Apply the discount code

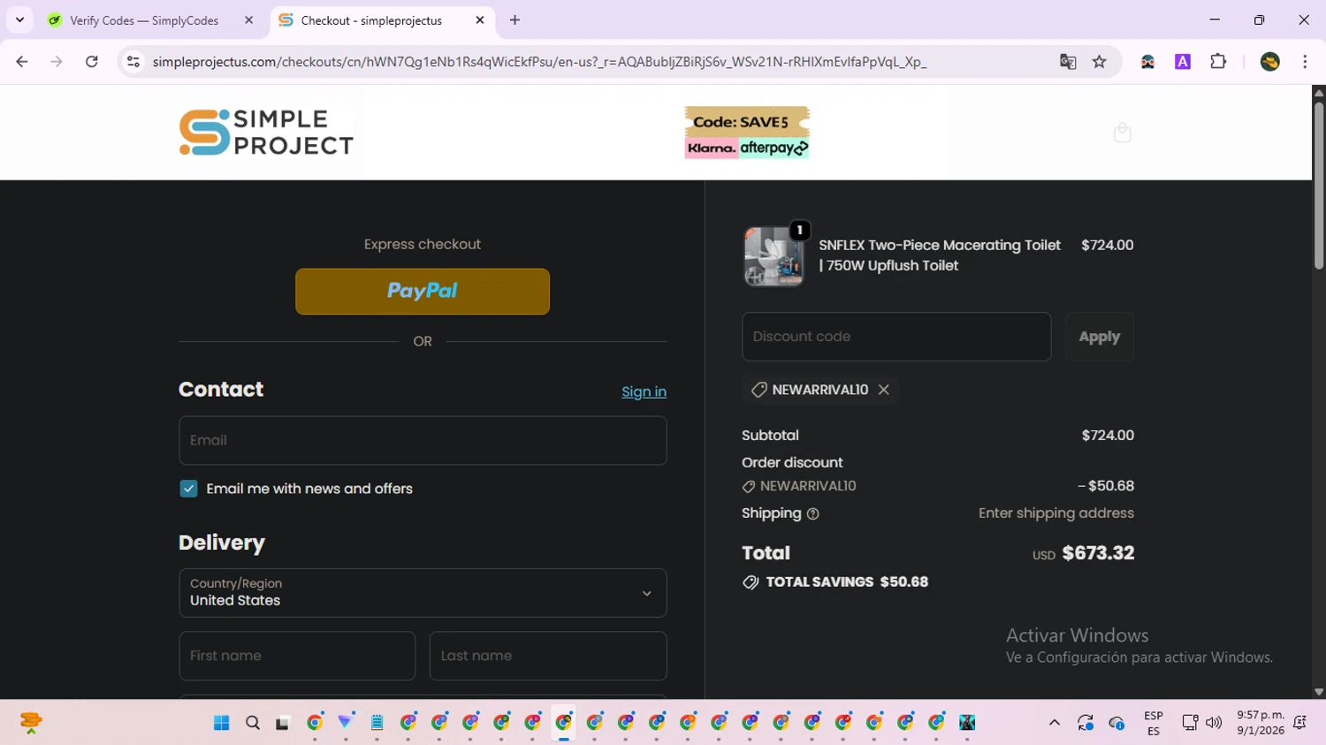pyautogui.click(x=1099, y=337)
